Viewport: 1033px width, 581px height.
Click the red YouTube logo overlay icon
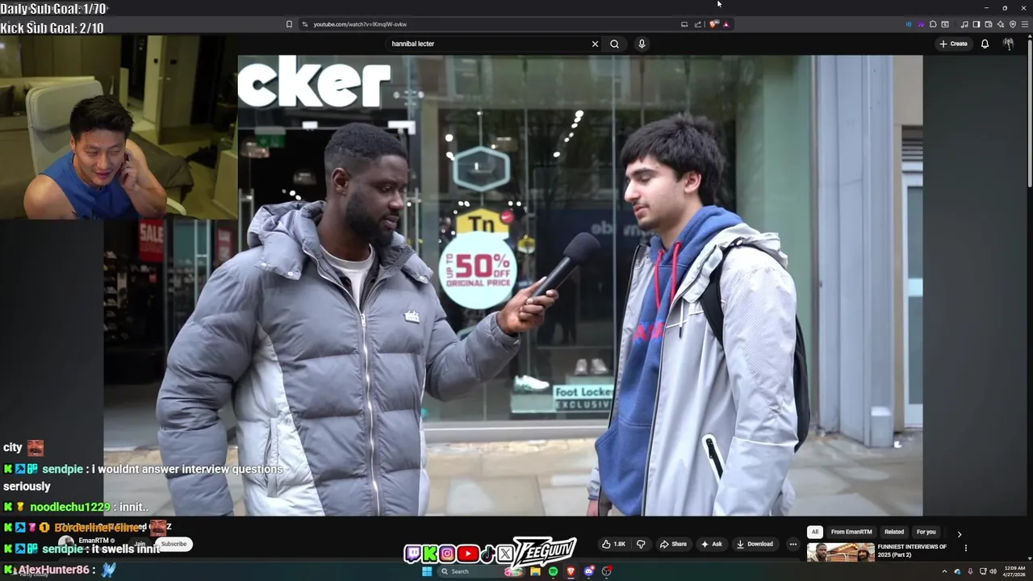(468, 554)
